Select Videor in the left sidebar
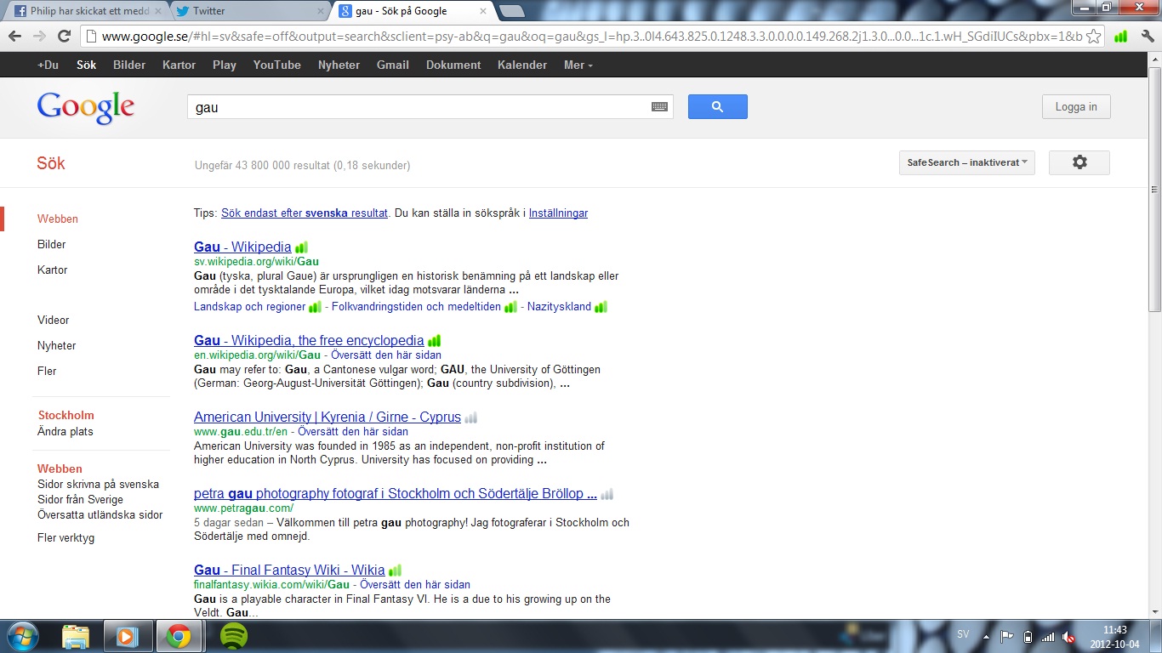This screenshot has width=1162, height=653. [54, 320]
